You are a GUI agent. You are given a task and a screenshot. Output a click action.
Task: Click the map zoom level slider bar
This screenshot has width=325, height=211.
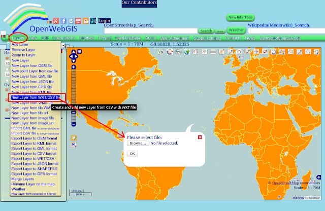(74, 96)
